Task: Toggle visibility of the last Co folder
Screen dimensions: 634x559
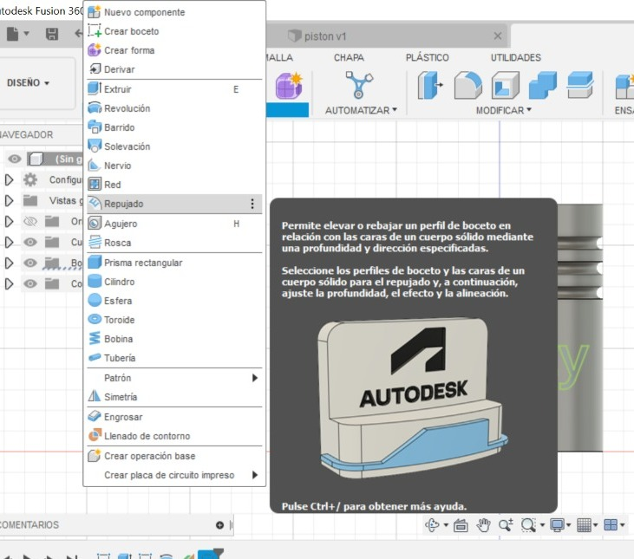Action: (30, 284)
